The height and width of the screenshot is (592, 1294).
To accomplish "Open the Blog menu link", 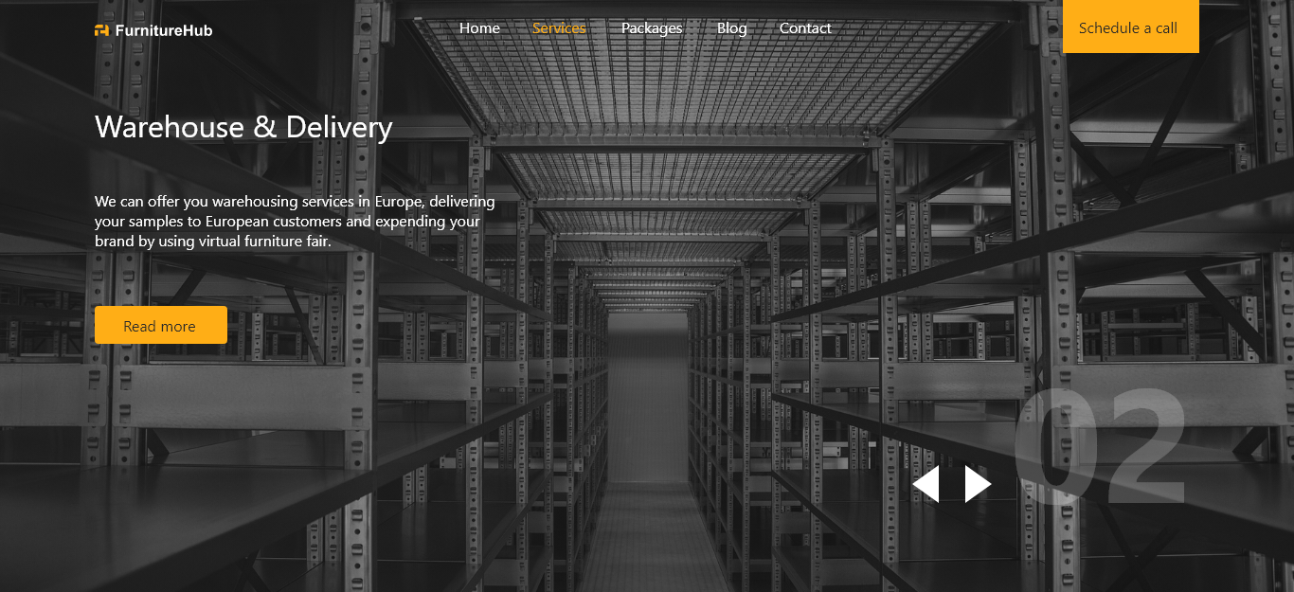I will [731, 28].
